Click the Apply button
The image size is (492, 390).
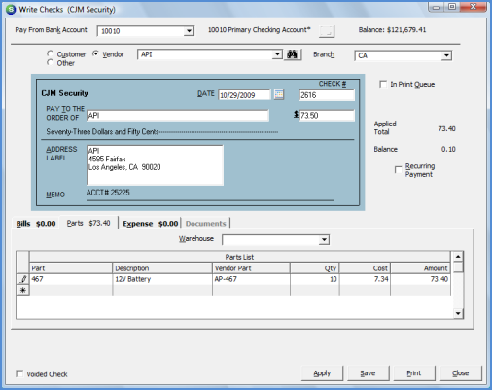click(x=322, y=373)
